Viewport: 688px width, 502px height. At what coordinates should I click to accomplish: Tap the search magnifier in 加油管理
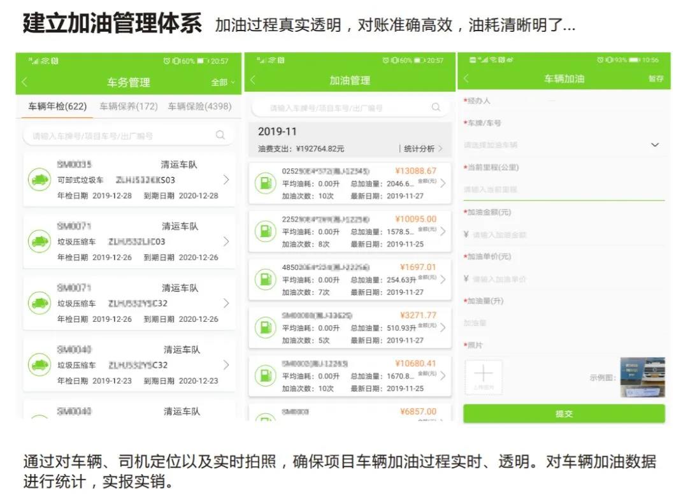pos(436,108)
